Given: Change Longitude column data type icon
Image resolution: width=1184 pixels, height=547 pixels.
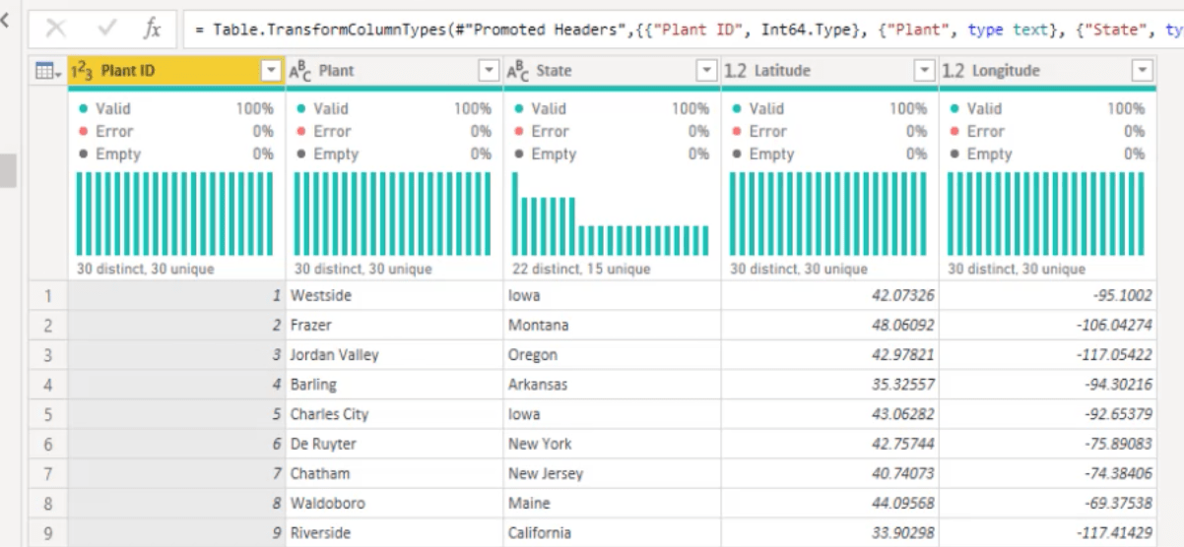Looking at the screenshot, I should [954, 71].
